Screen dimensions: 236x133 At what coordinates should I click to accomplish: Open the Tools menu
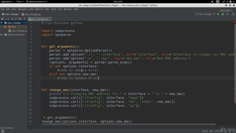coord(53,9)
